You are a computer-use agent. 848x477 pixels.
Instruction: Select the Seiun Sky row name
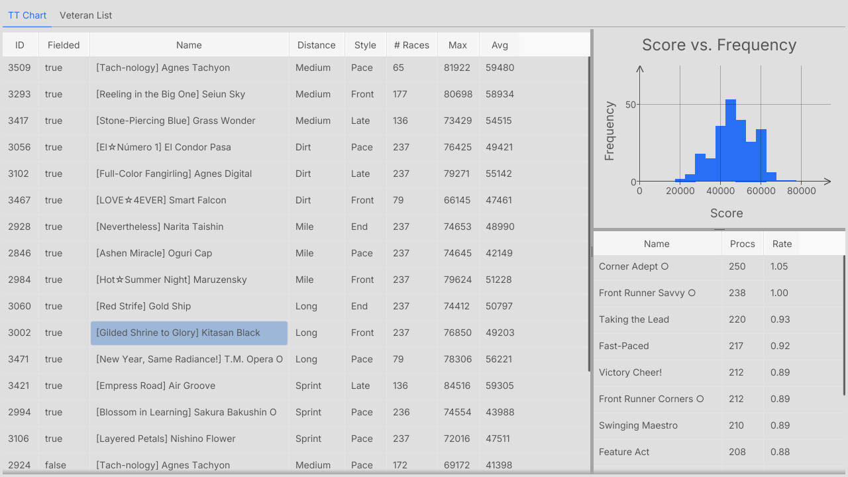click(x=189, y=94)
